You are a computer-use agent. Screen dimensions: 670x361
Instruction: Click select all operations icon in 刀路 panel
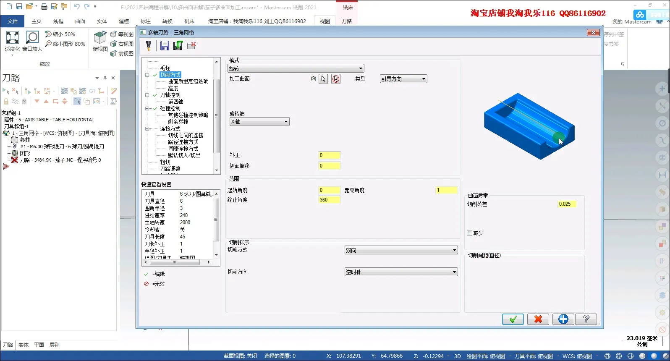(x=6, y=91)
